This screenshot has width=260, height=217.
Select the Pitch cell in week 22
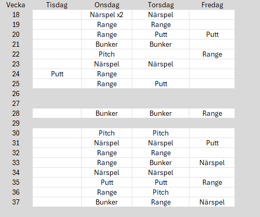tap(106, 54)
